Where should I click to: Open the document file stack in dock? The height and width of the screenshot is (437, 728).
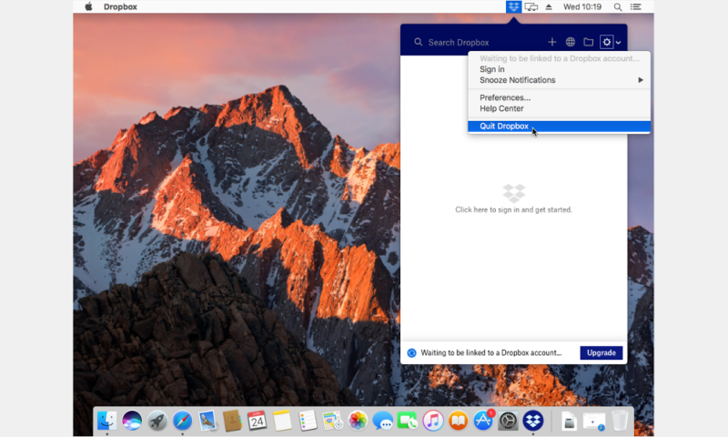point(569,422)
